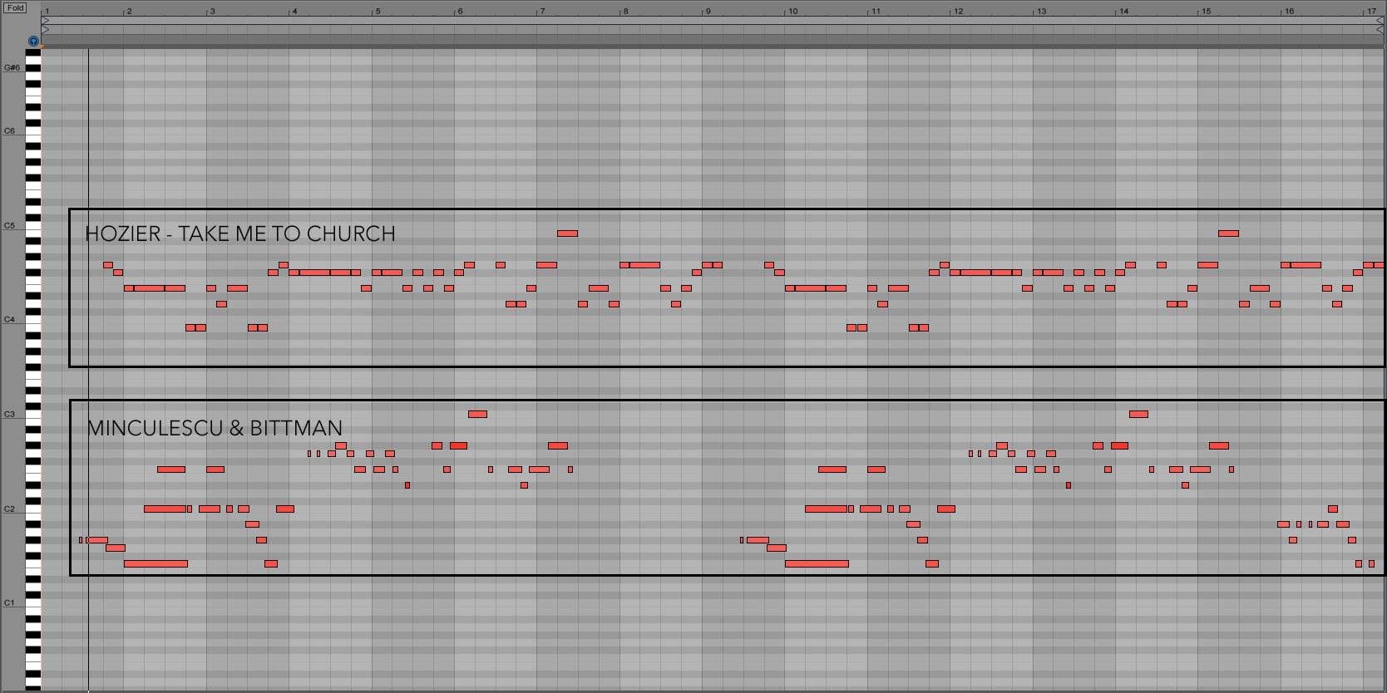Viewport: 1387px width, 693px height.
Task: Click bar 15 in the beat ruler
Action: pos(1206,12)
